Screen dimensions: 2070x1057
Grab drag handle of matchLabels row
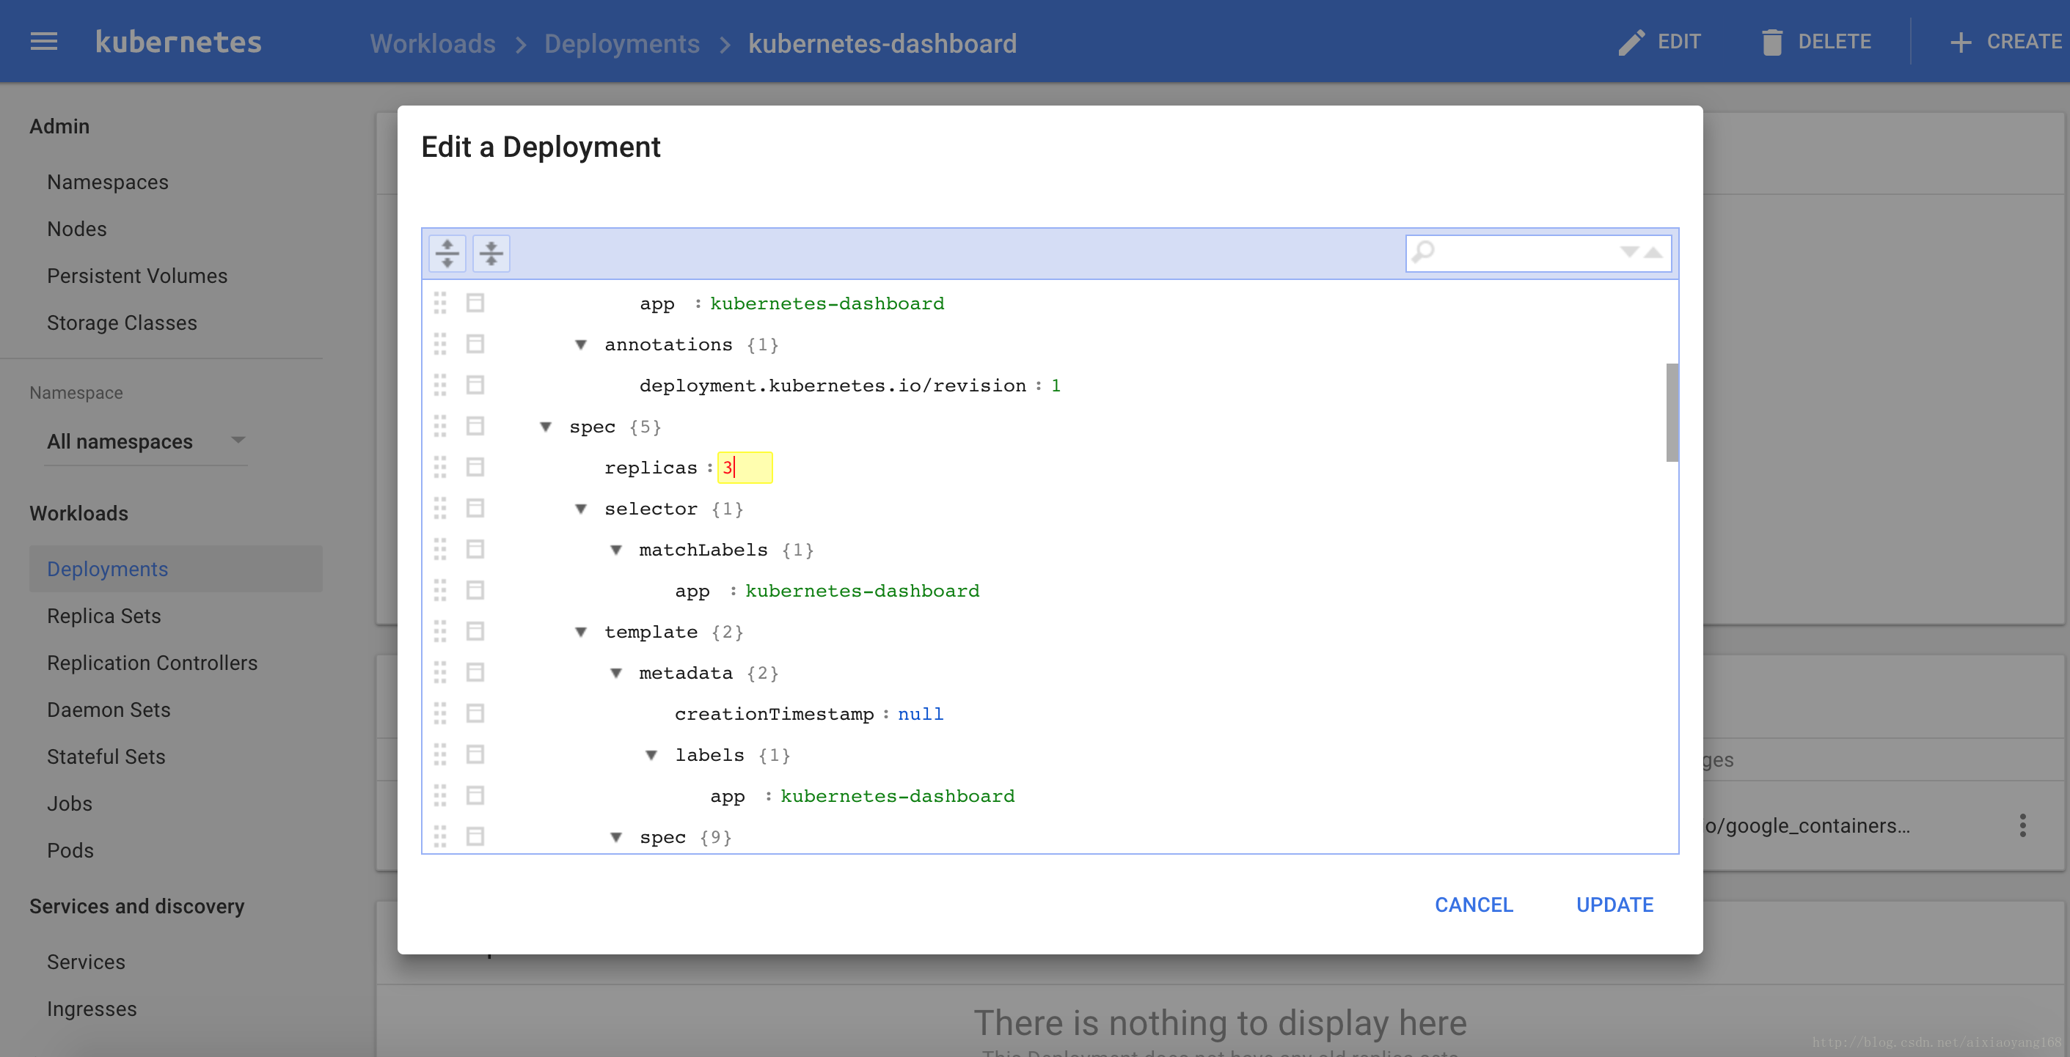pyautogui.click(x=439, y=549)
